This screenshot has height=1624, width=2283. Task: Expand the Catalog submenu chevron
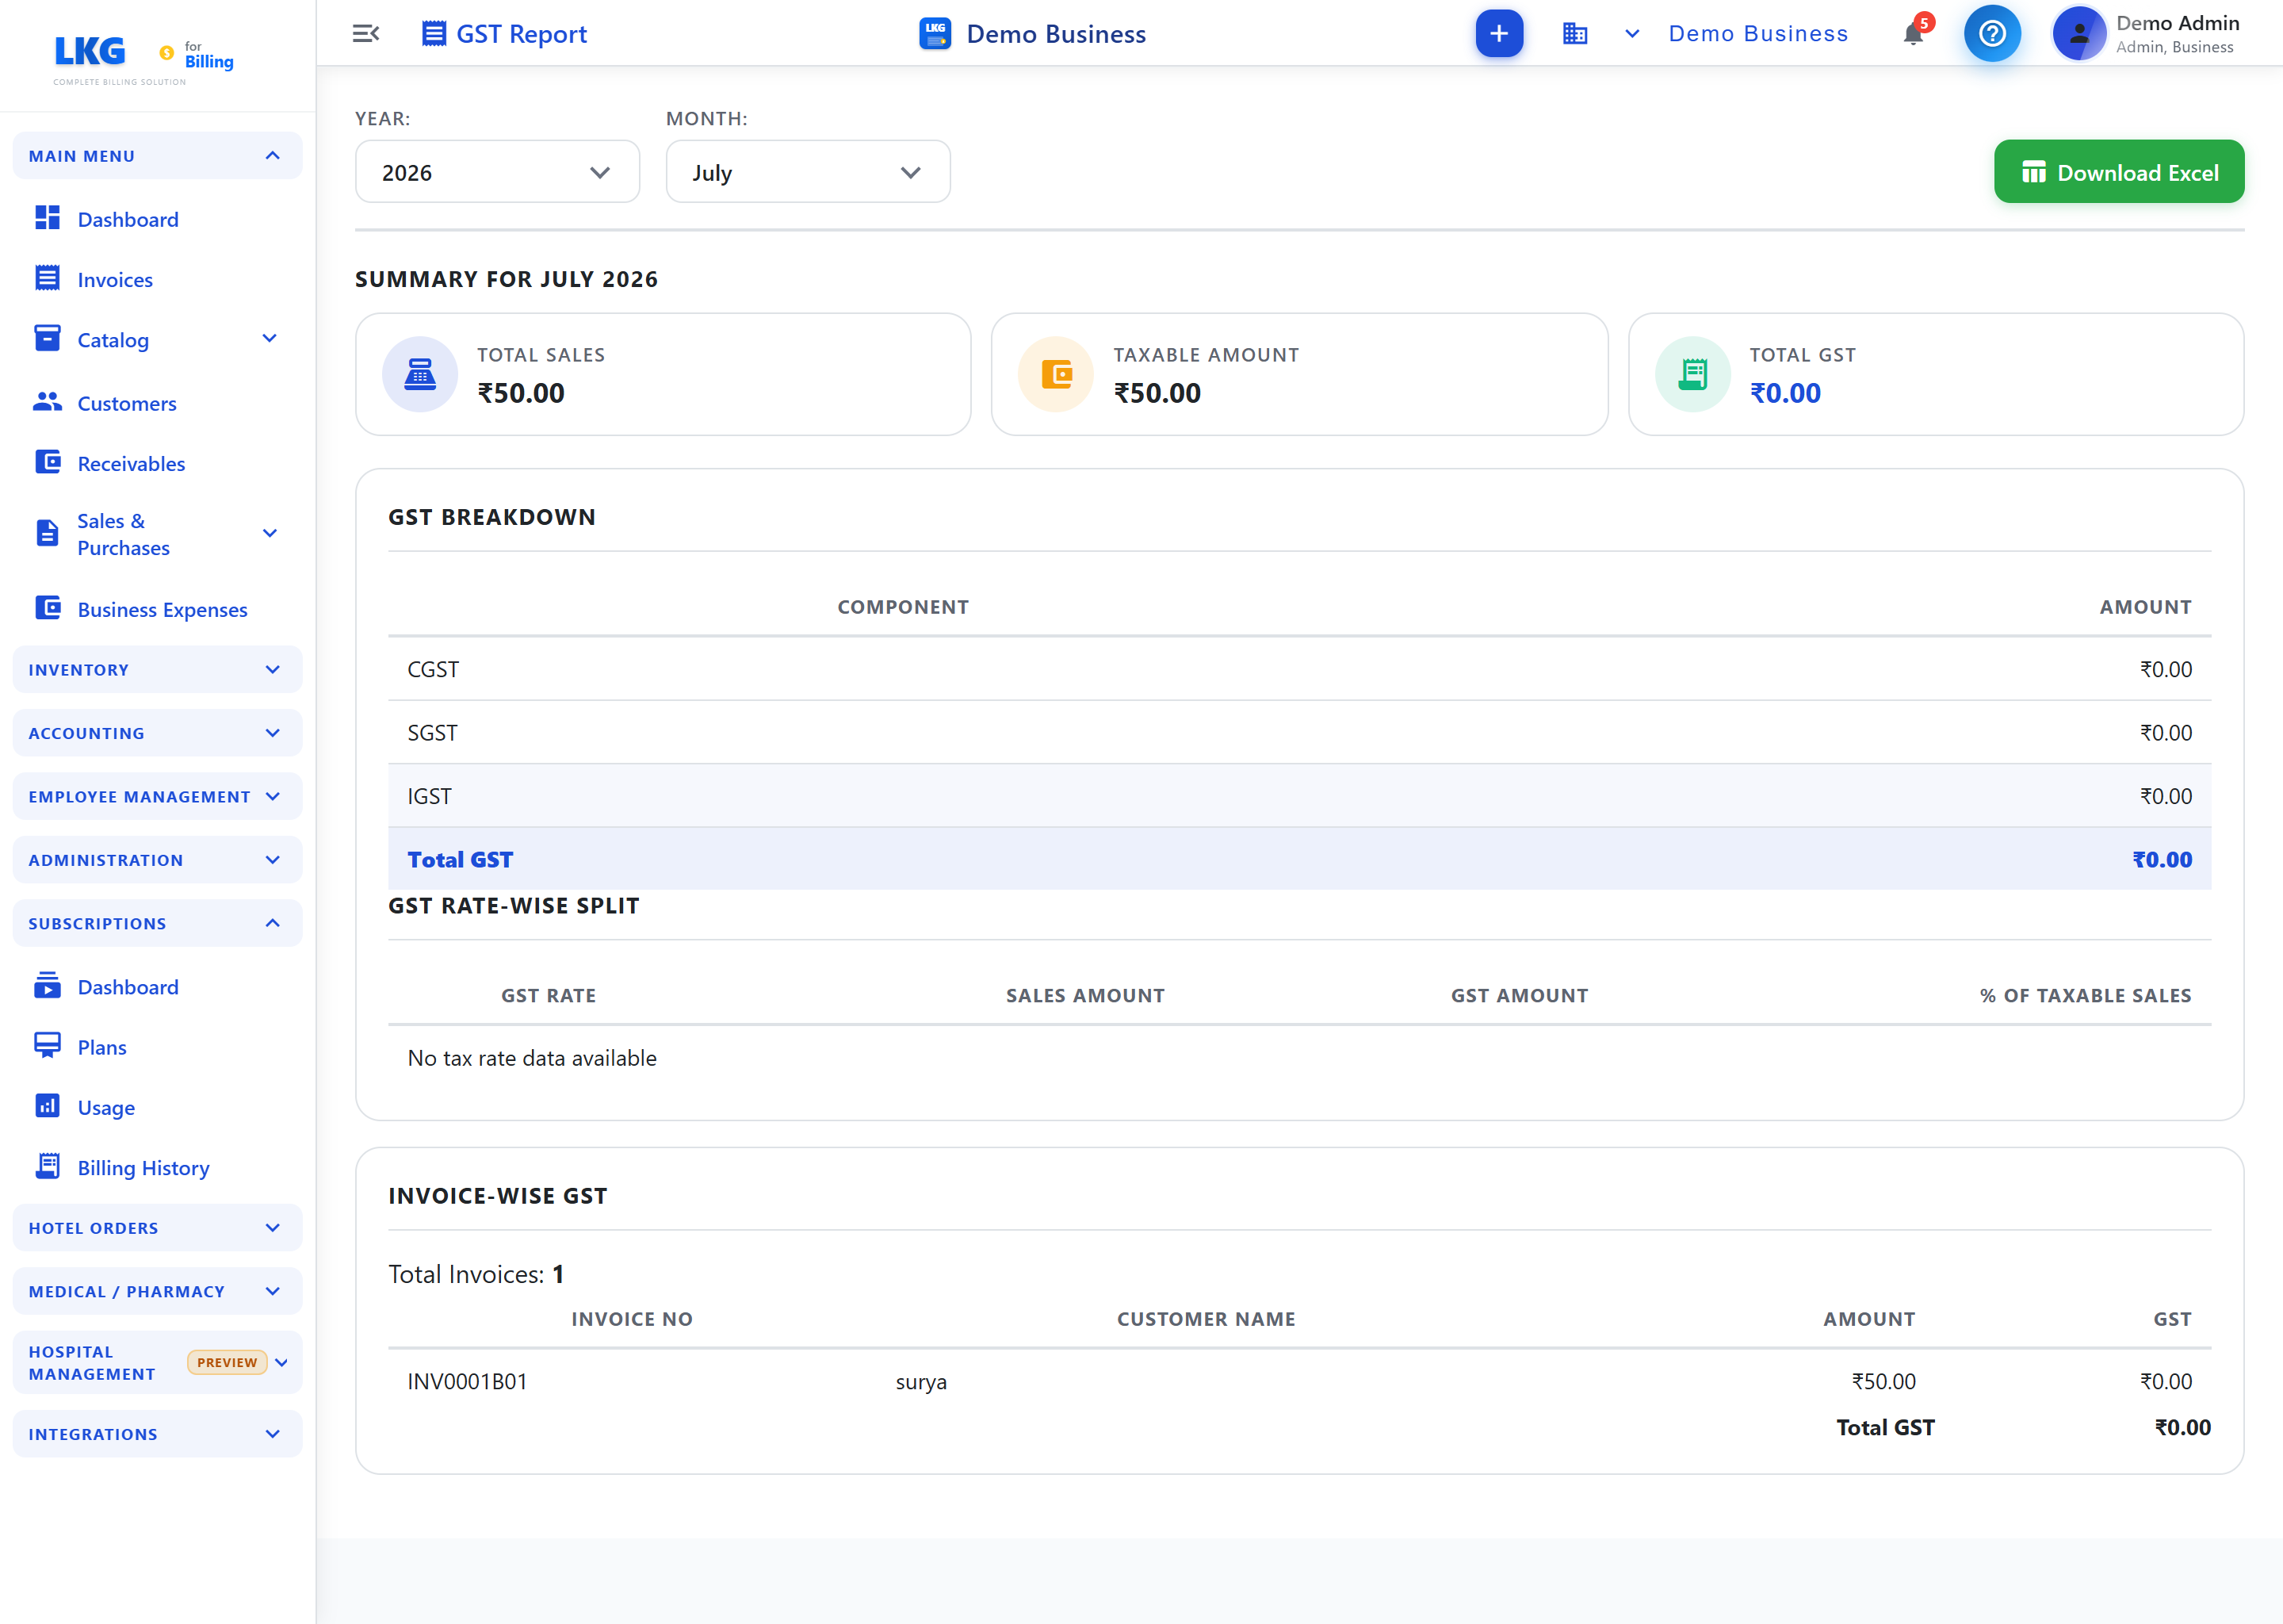point(270,339)
